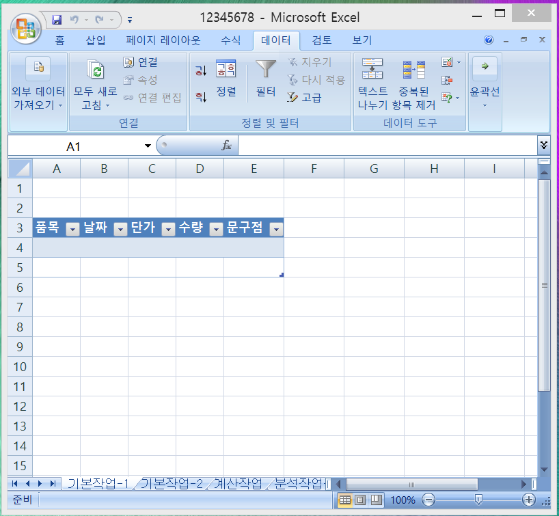Click the Connections (연결) button
Viewport: 559px width, 516px height.
pos(140,62)
